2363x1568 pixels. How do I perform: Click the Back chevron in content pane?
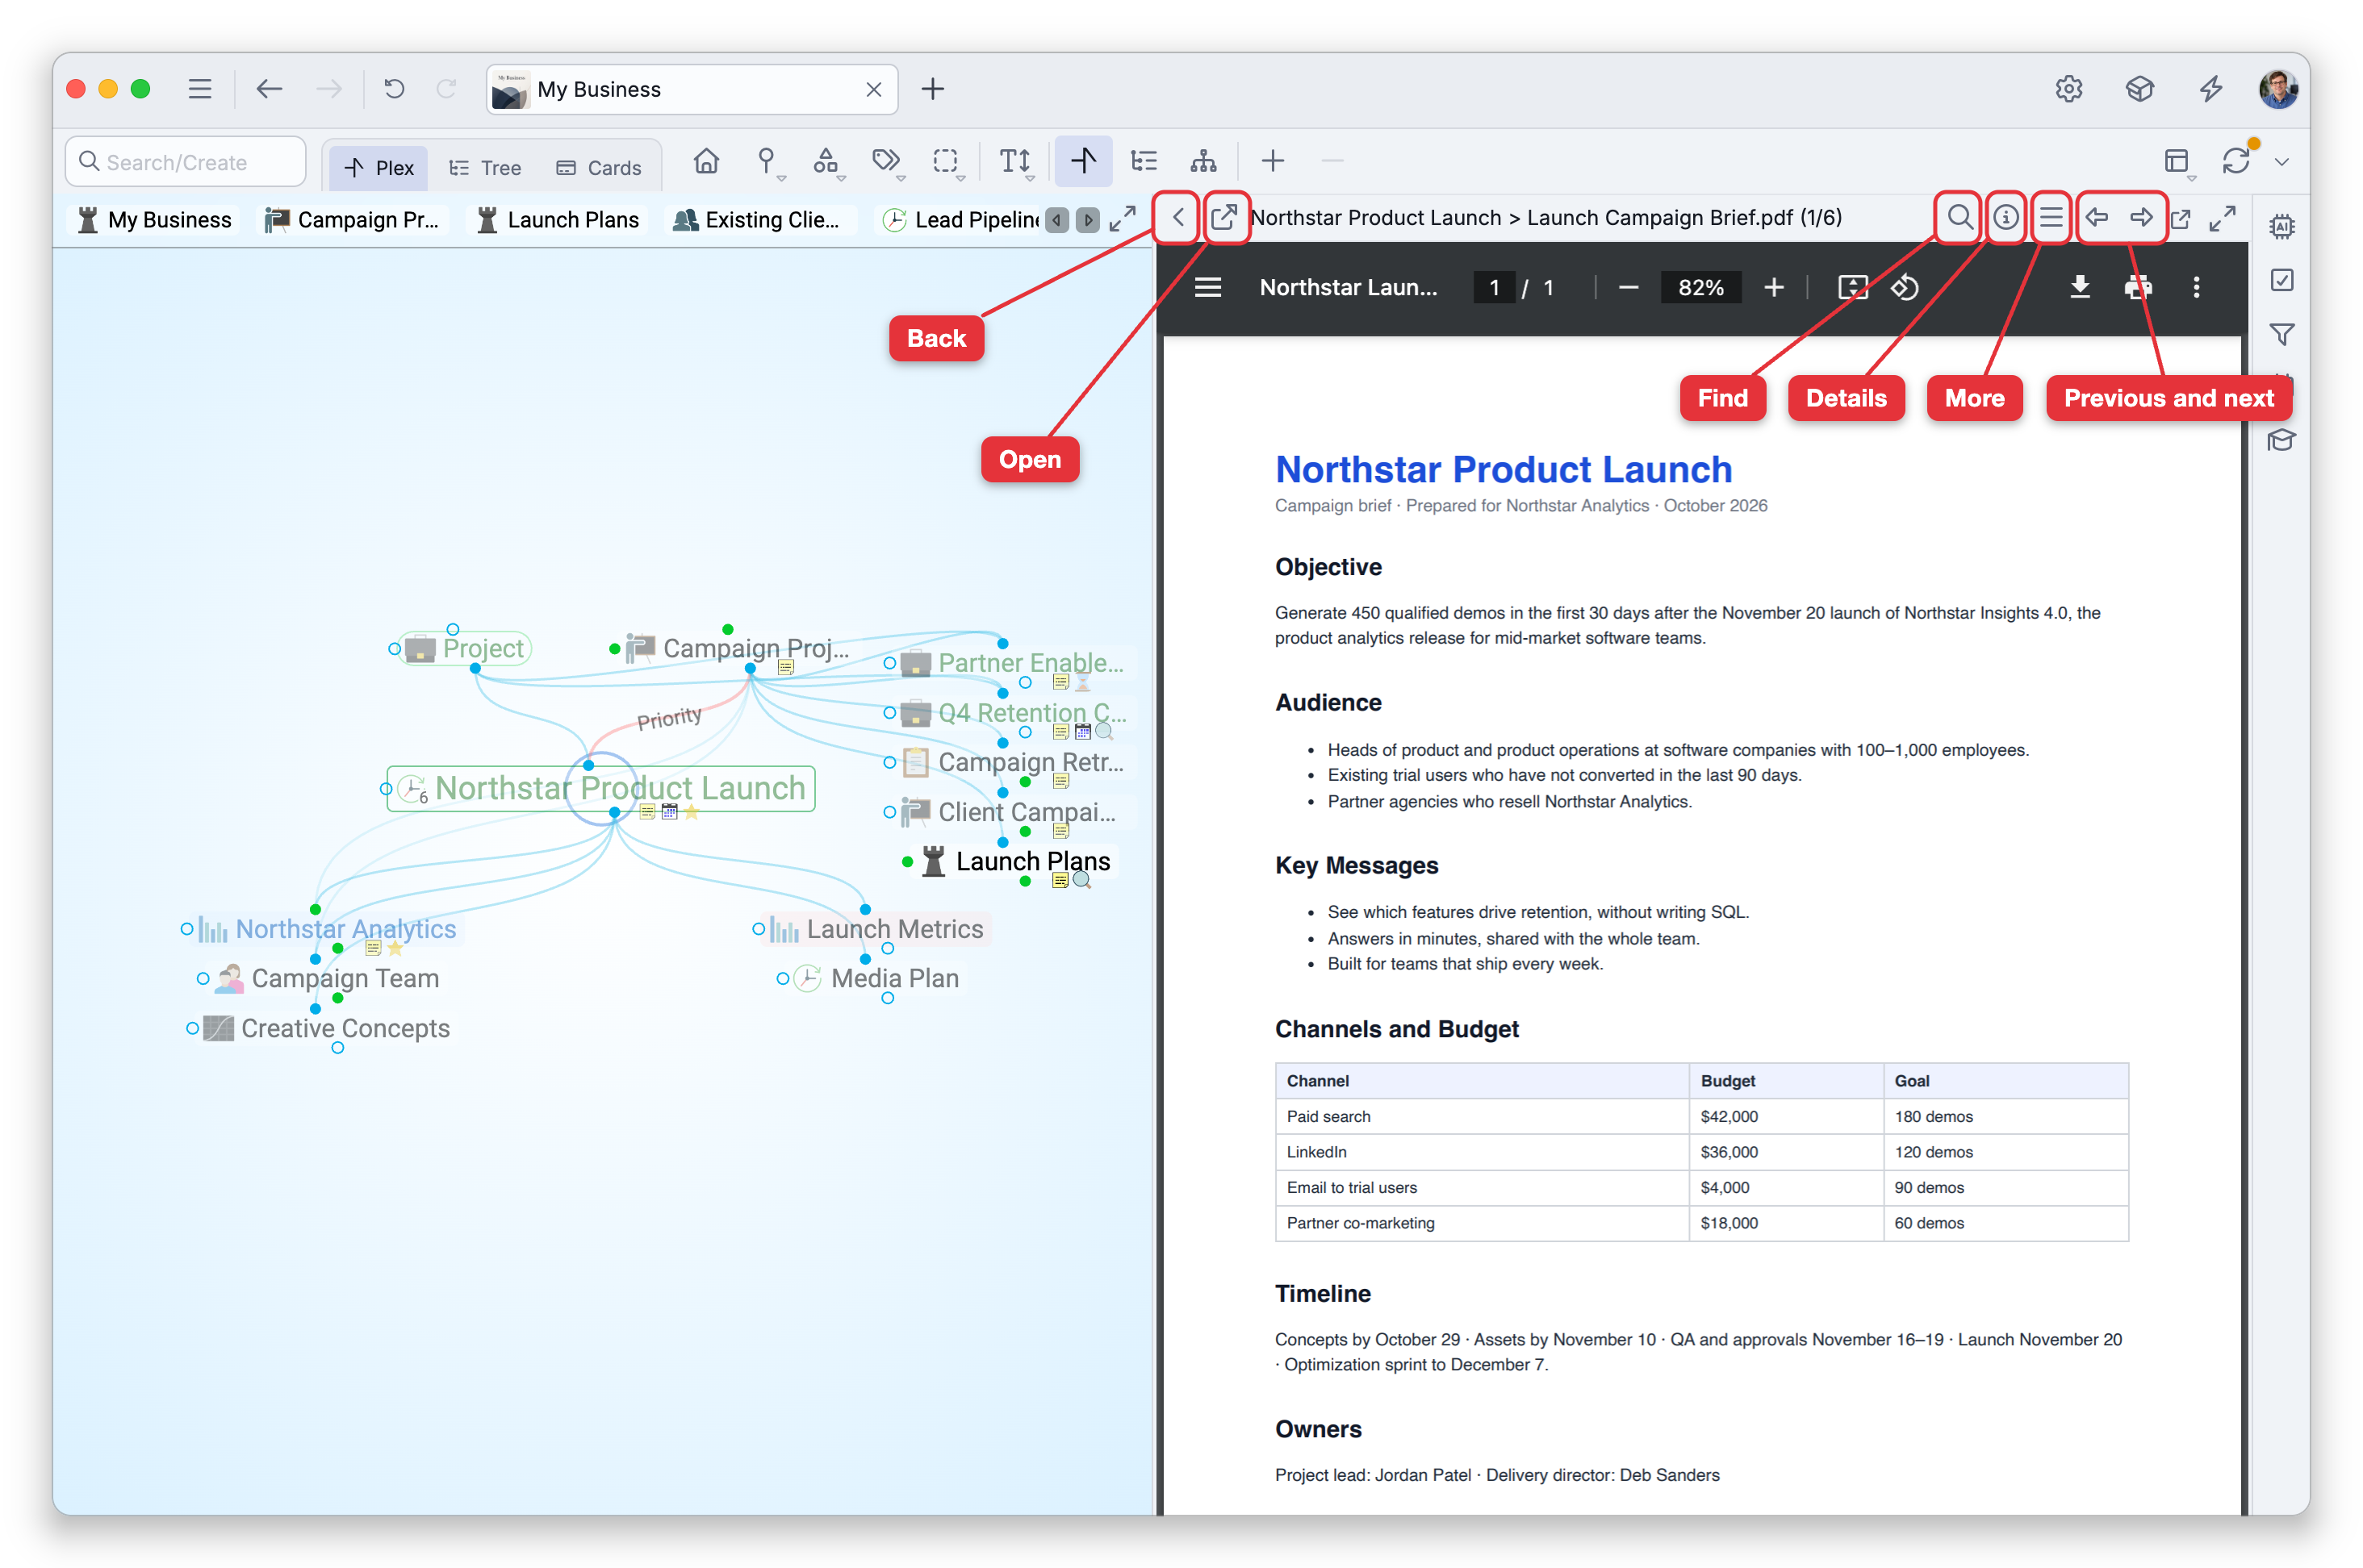click(x=1177, y=217)
